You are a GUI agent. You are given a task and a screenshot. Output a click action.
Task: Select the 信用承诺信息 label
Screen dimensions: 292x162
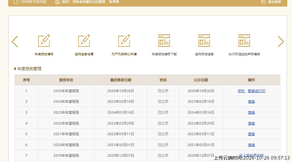point(204,54)
